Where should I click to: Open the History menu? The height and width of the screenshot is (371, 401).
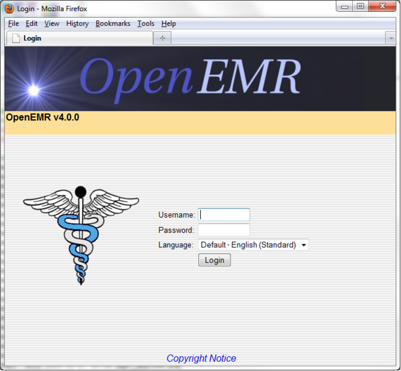(x=77, y=23)
